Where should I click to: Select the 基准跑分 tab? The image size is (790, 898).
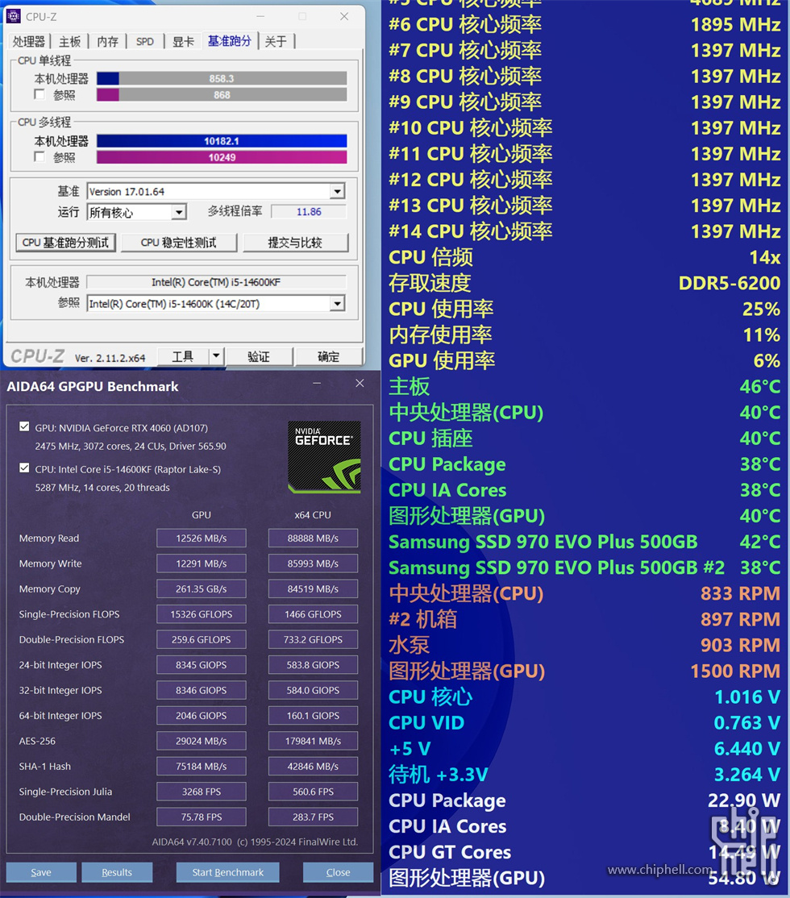(229, 40)
